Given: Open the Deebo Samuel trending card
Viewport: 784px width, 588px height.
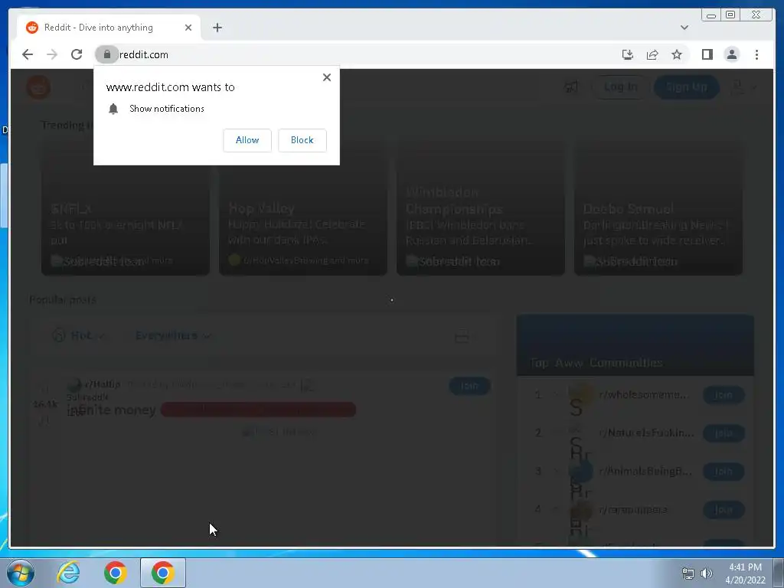Looking at the screenshot, I should tap(658, 207).
